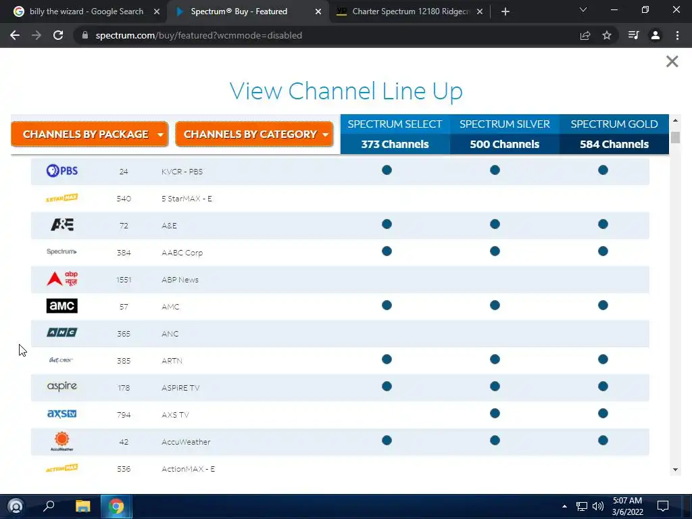Close the channel lineup overlay with X

pyautogui.click(x=672, y=61)
